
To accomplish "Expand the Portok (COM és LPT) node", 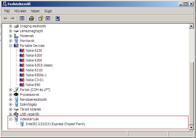I will pyautogui.click(x=10, y=90).
